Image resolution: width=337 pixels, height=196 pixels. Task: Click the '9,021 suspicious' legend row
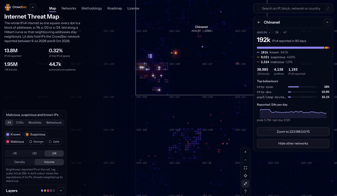pyautogui.click(x=276, y=57)
